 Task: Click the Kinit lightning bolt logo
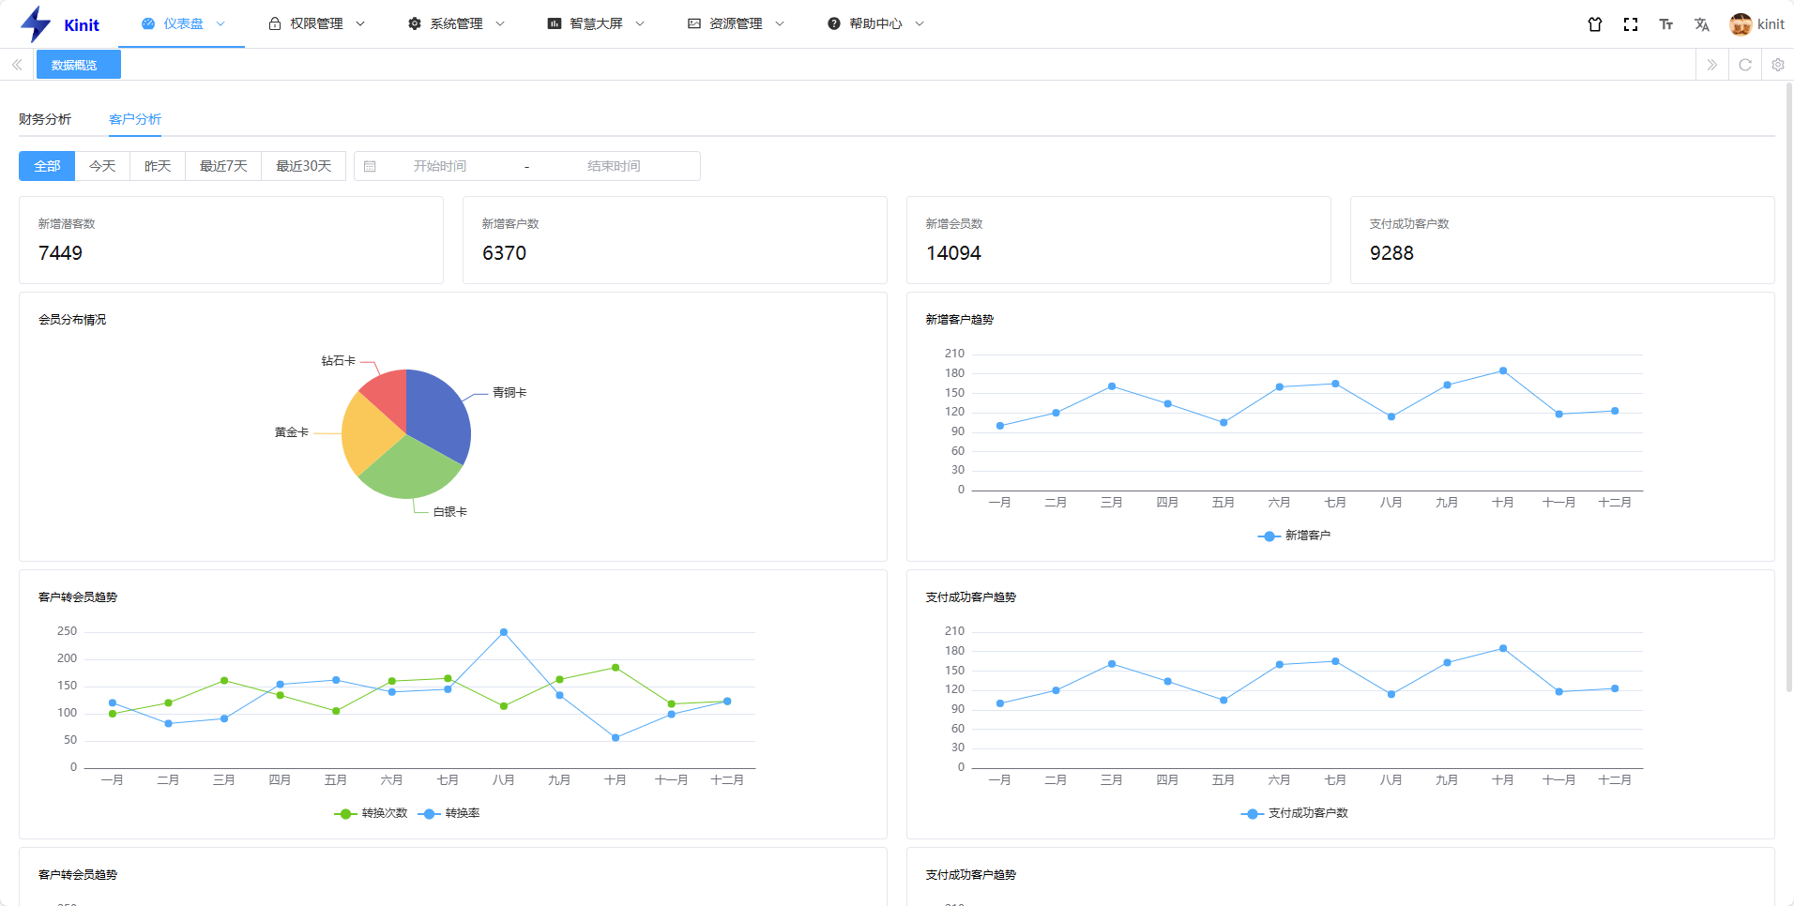click(36, 24)
